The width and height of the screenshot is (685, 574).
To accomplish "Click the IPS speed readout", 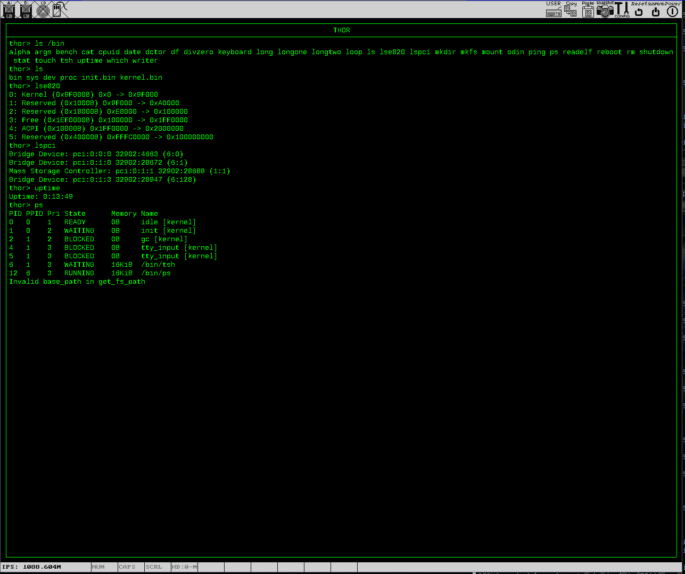I will 34,567.
